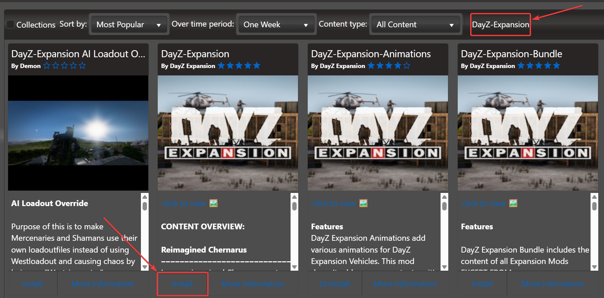Click 'AI Loadout Override' heading text
Image resolution: width=604 pixels, height=298 pixels.
(50, 203)
